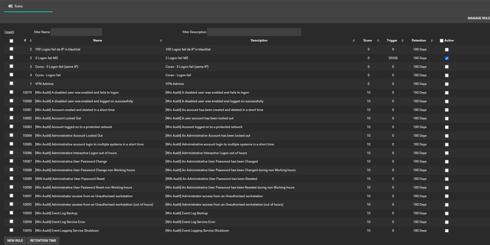Image resolution: width=490 pixels, height=245 pixels.
Task: Focus the filter Name input field
Action: [76, 32]
